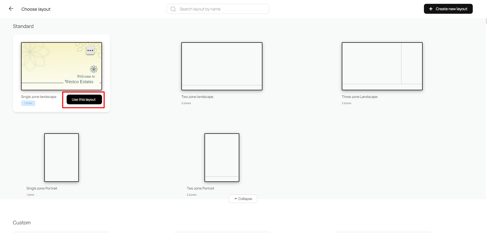Click the Three zone Landscape label
This screenshot has width=487, height=233.
click(x=360, y=97)
